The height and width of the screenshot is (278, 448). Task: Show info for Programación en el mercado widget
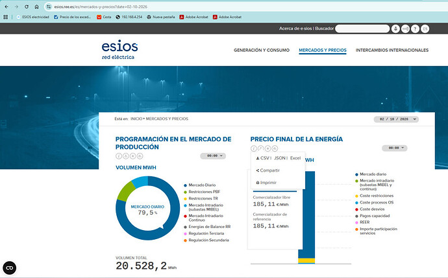point(119,156)
